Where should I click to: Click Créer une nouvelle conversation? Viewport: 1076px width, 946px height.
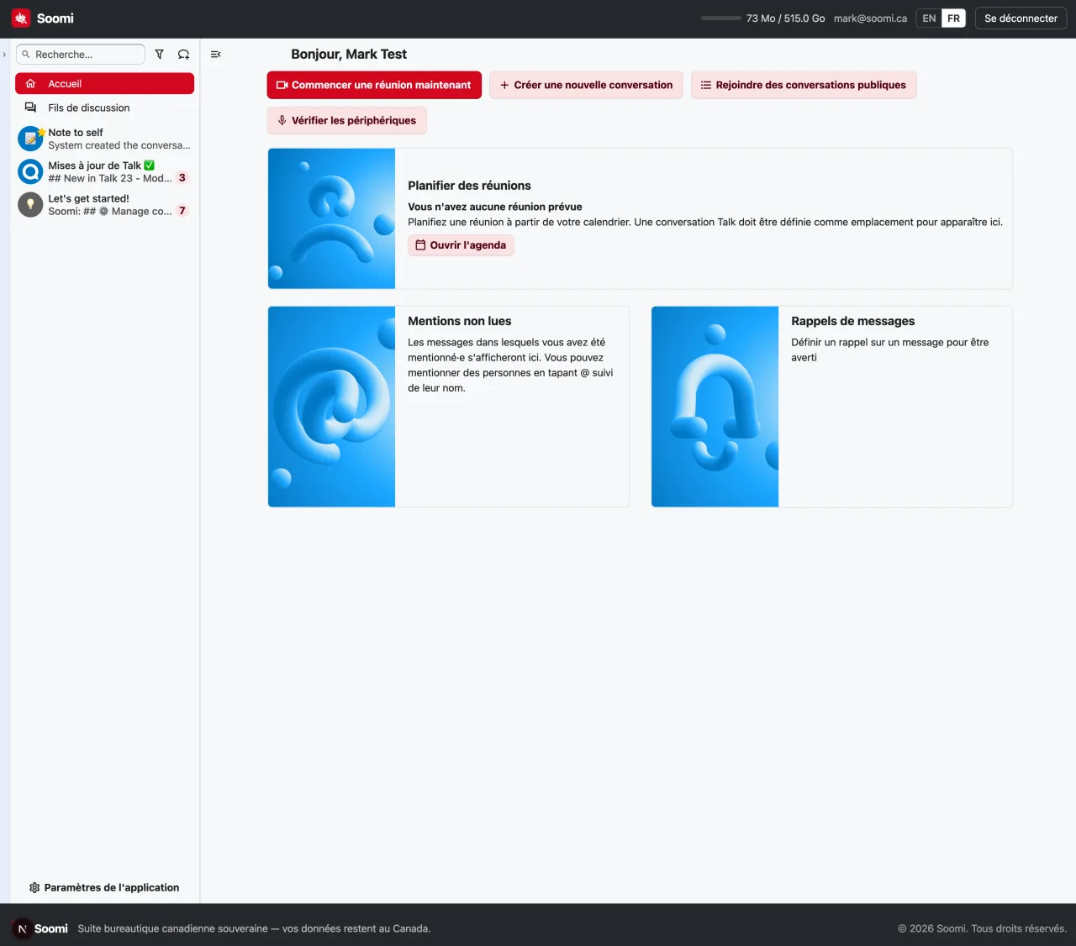[587, 85]
